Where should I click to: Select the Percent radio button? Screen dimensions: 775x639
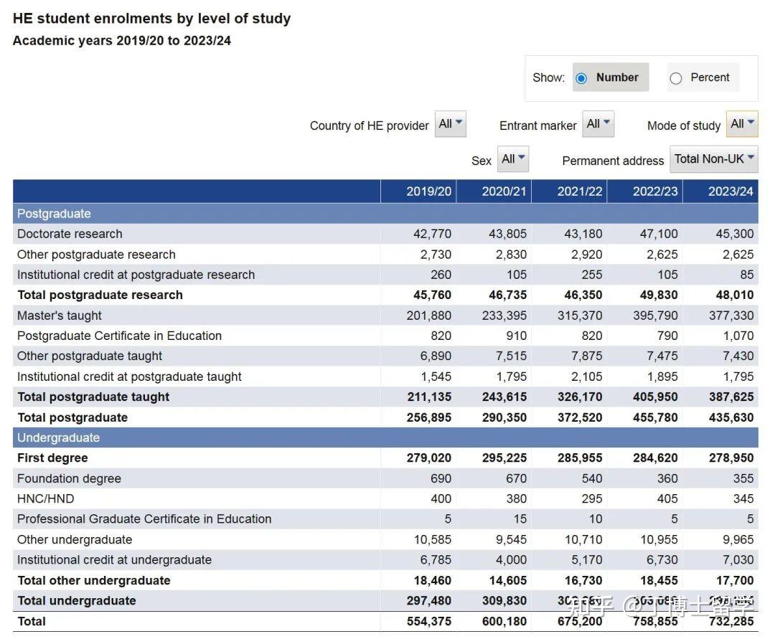[x=676, y=78]
